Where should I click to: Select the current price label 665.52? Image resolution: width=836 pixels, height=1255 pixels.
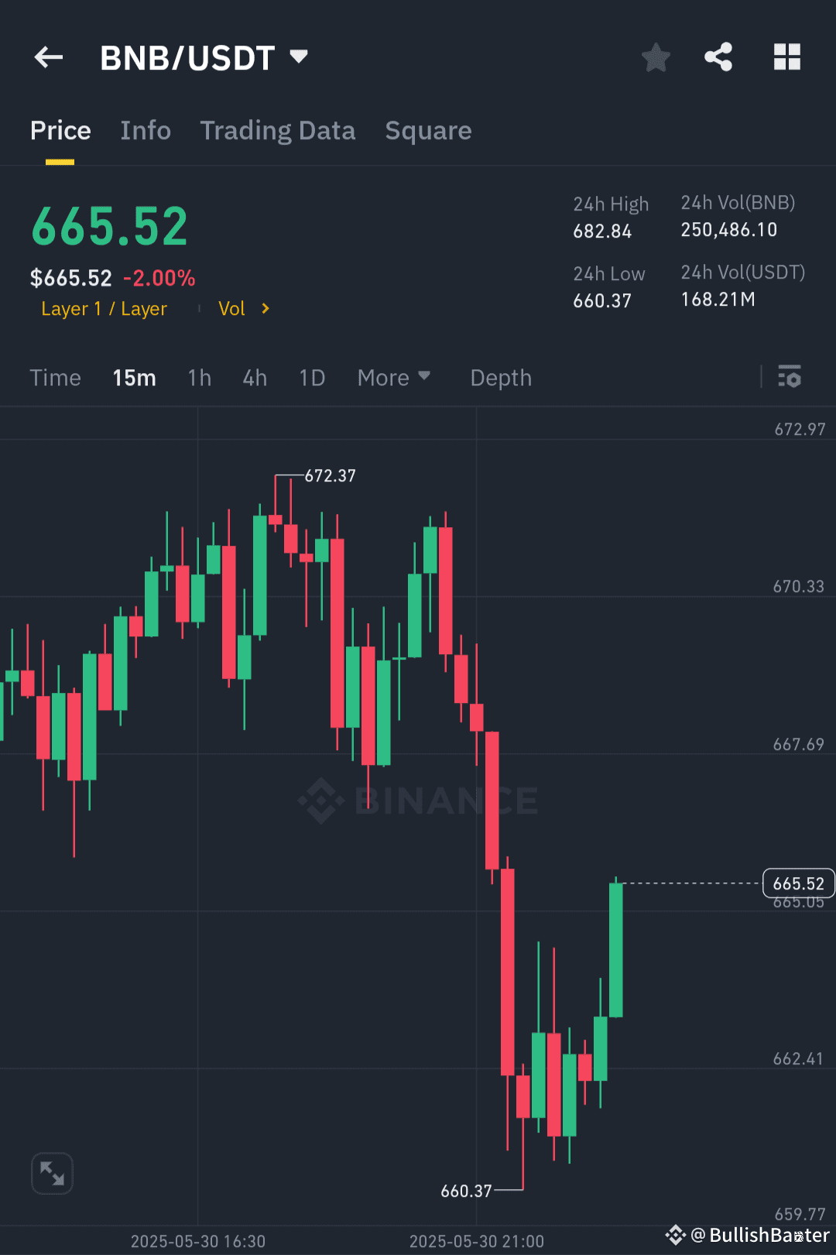[798, 883]
